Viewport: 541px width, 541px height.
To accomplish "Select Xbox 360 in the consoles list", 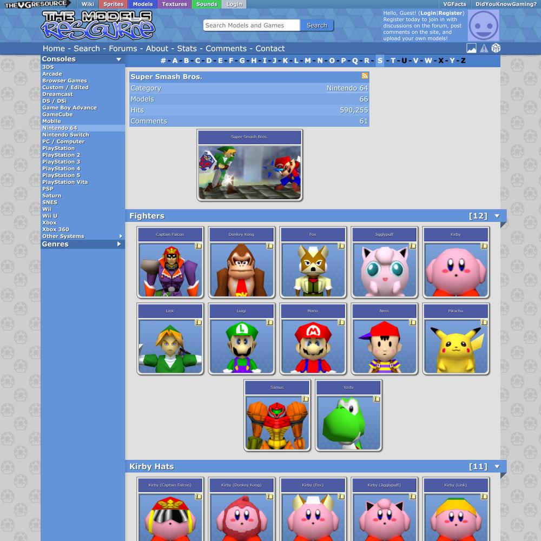I will [56, 229].
